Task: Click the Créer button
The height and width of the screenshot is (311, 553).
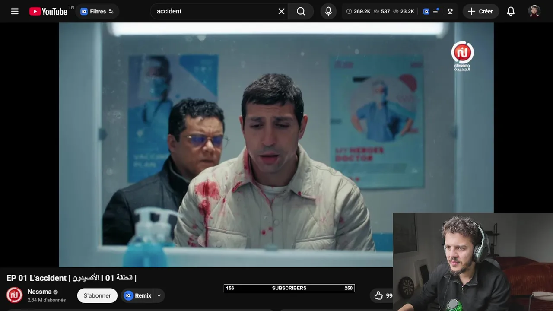Action: (x=480, y=11)
